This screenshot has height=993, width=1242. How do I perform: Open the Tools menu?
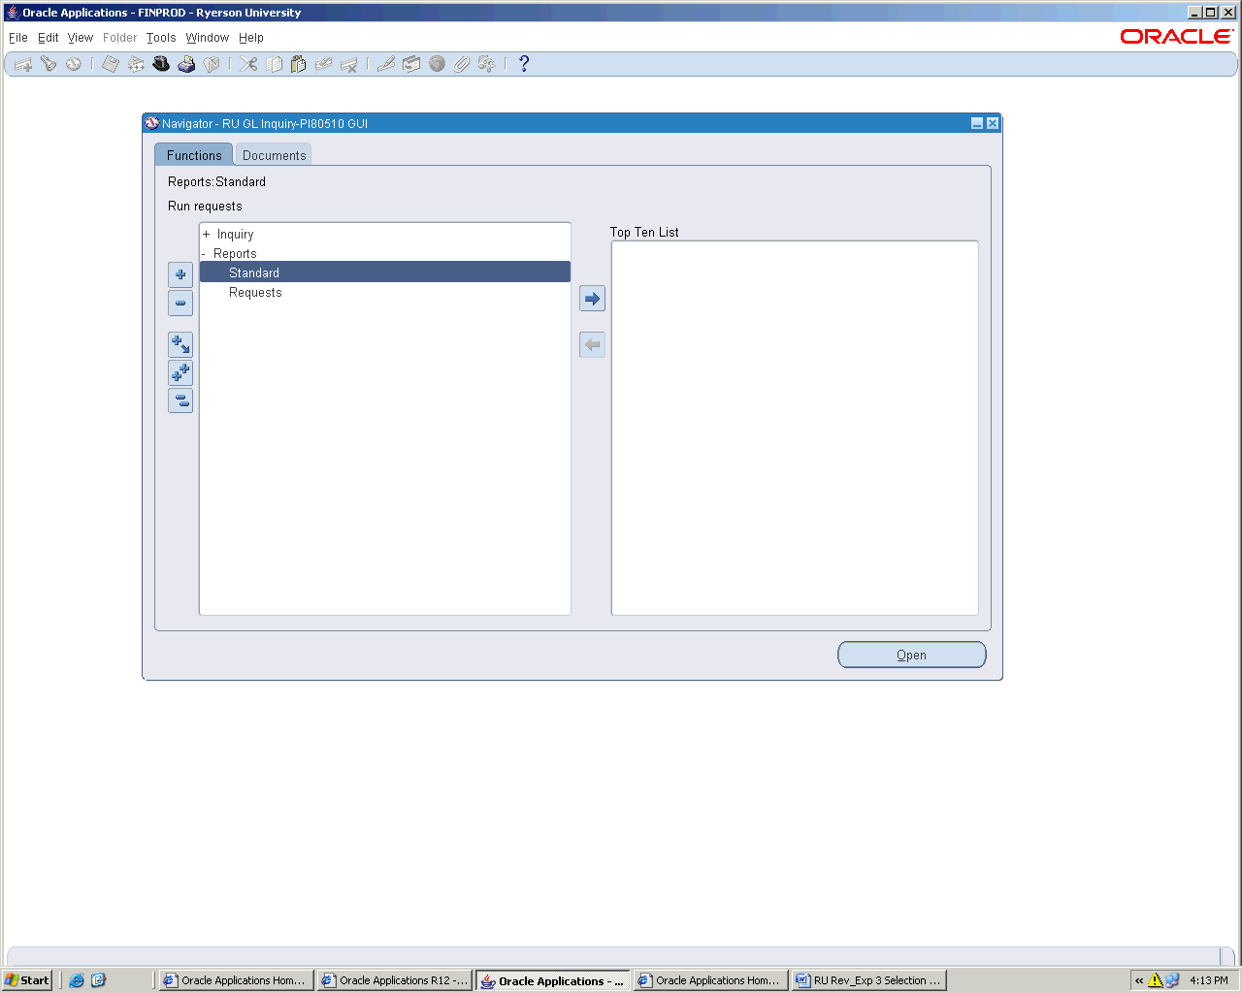[x=161, y=38]
